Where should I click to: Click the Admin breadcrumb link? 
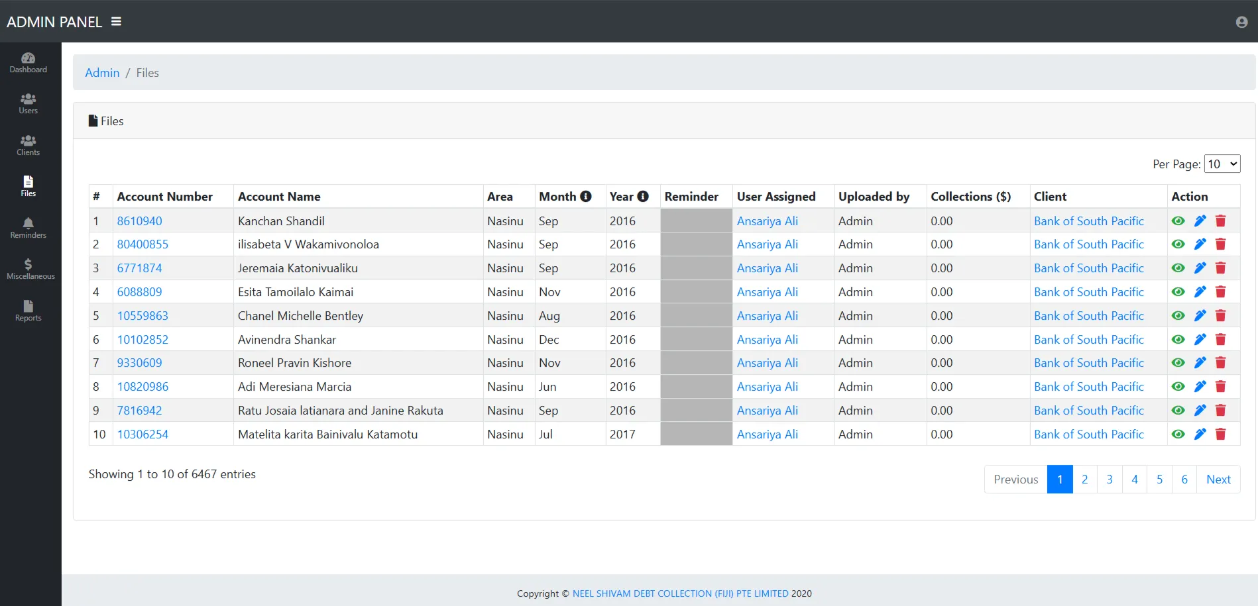pyautogui.click(x=102, y=73)
